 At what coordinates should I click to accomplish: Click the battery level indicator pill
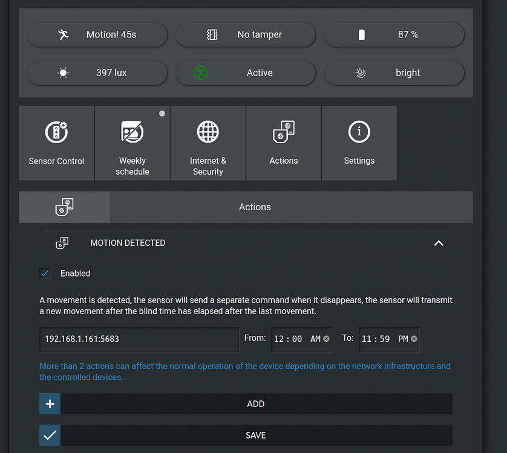point(394,34)
